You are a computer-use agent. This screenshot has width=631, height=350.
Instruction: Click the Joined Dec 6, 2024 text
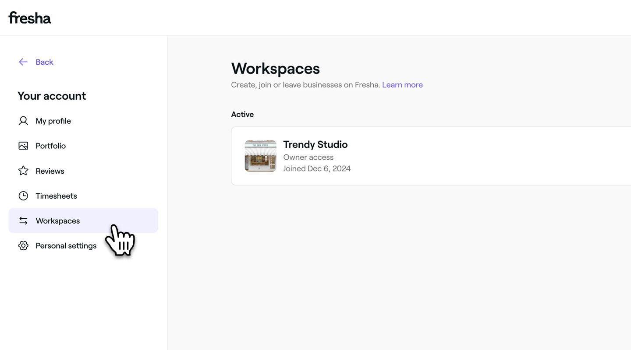click(x=317, y=168)
